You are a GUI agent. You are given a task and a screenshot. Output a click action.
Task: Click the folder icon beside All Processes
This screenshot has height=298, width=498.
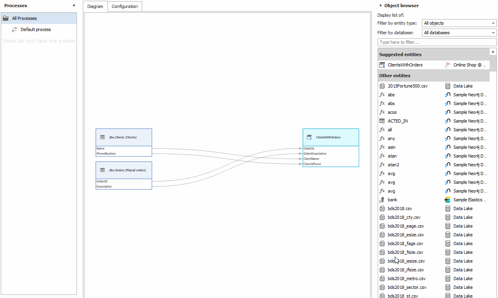(6, 18)
